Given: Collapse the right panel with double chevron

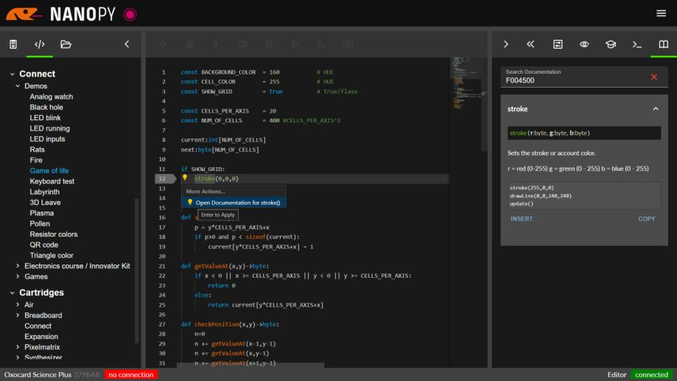Looking at the screenshot, I should 530,44.
